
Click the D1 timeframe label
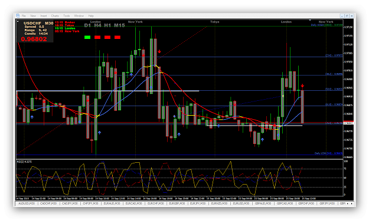coord(87,25)
